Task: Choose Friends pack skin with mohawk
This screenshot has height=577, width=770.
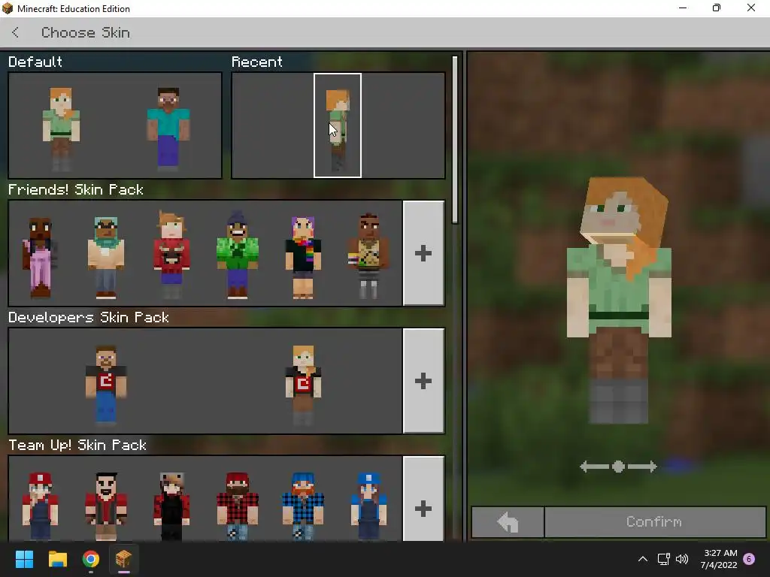Action: tap(368, 255)
